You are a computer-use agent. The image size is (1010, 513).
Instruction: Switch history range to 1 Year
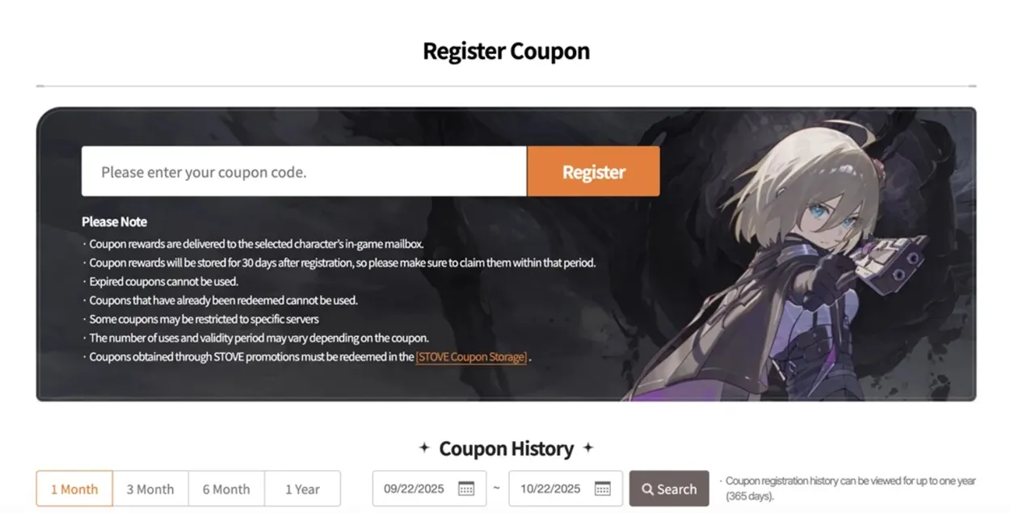pos(302,489)
